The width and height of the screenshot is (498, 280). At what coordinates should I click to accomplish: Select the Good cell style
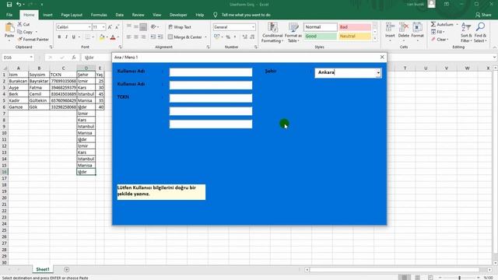320,37
